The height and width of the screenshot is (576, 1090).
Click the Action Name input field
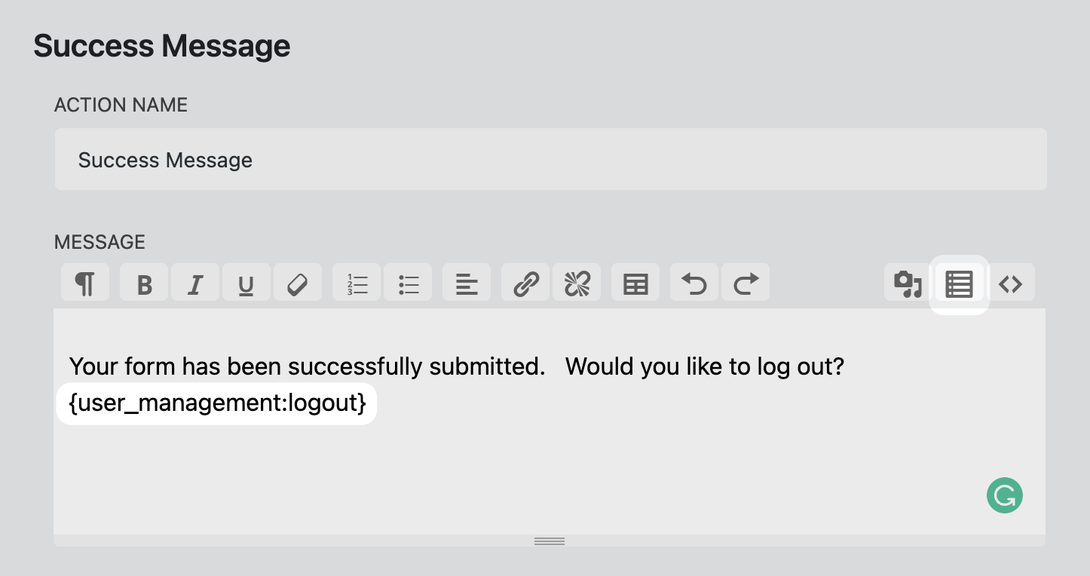550,160
